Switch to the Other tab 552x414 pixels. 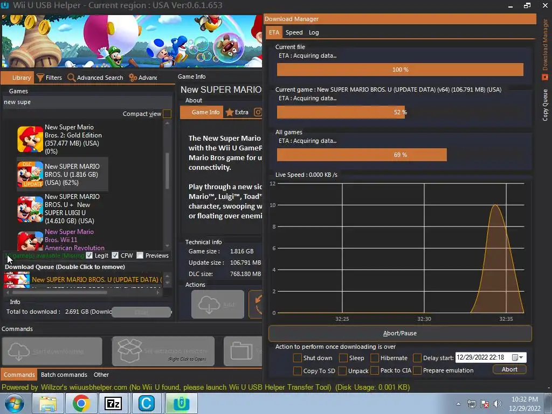(101, 375)
